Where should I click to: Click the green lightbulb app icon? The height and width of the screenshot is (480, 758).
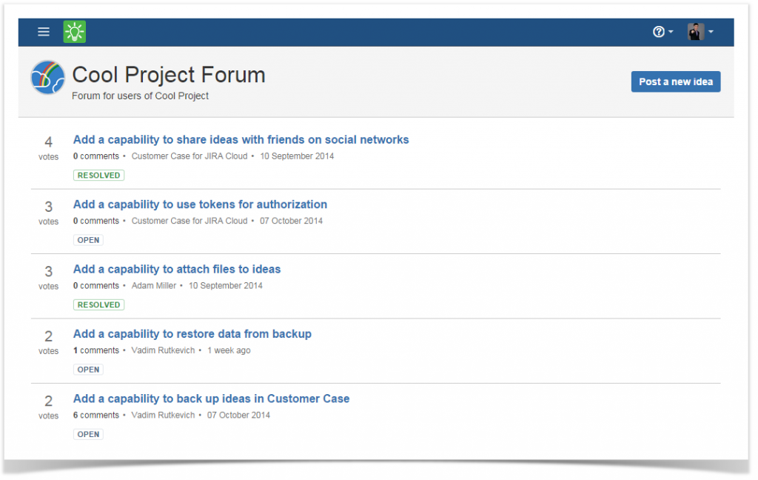(74, 32)
